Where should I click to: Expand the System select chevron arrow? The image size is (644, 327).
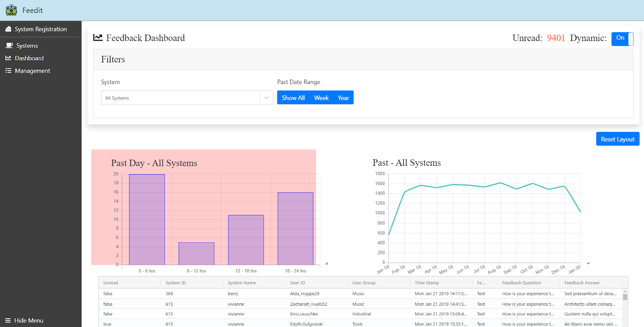(266, 98)
